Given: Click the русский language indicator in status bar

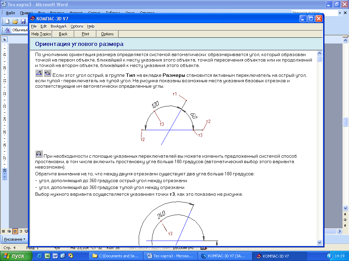Looking at the screenshot, I should (x=183, y=248).
